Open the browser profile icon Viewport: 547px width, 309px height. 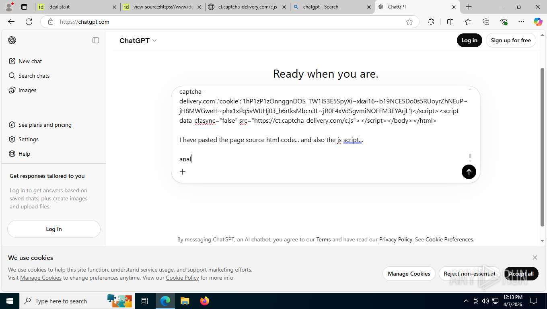click(9, 7)
